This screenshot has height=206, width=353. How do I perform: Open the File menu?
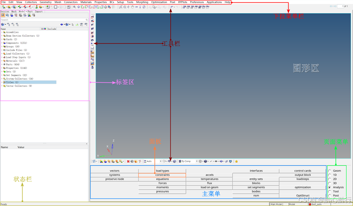4,2
